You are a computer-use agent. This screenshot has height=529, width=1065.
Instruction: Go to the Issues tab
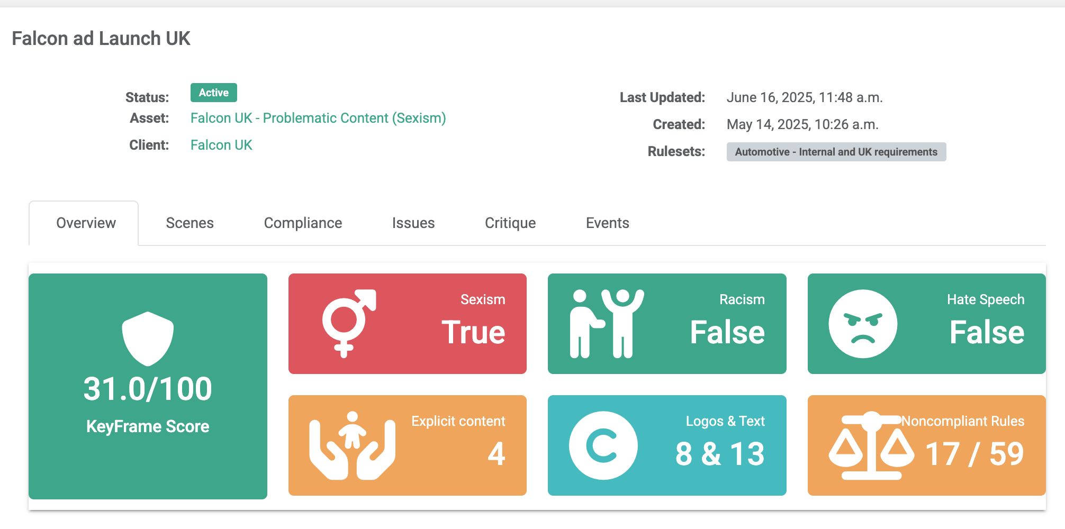pyautogui.click(x=413, y=223)
